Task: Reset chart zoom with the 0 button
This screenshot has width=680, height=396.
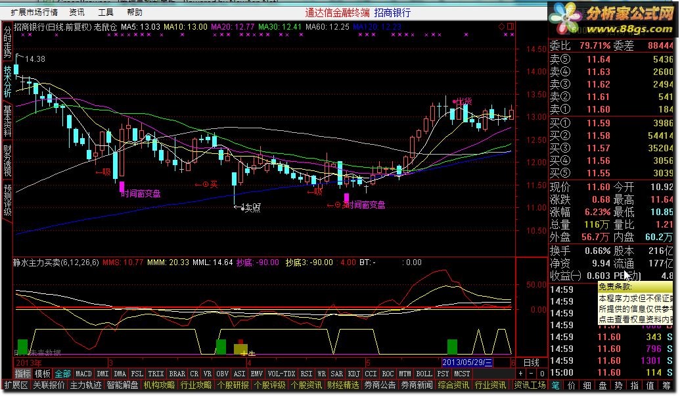Action: (x=541, y=374)
